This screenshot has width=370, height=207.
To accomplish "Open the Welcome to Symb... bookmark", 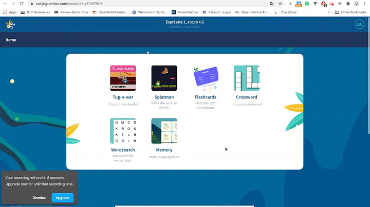I will click(x=150, y=12).
